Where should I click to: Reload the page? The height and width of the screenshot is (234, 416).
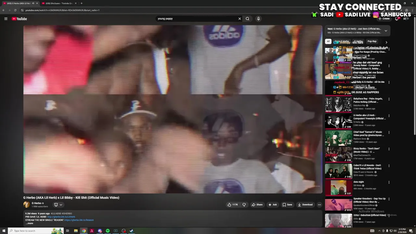click(15, 10)
